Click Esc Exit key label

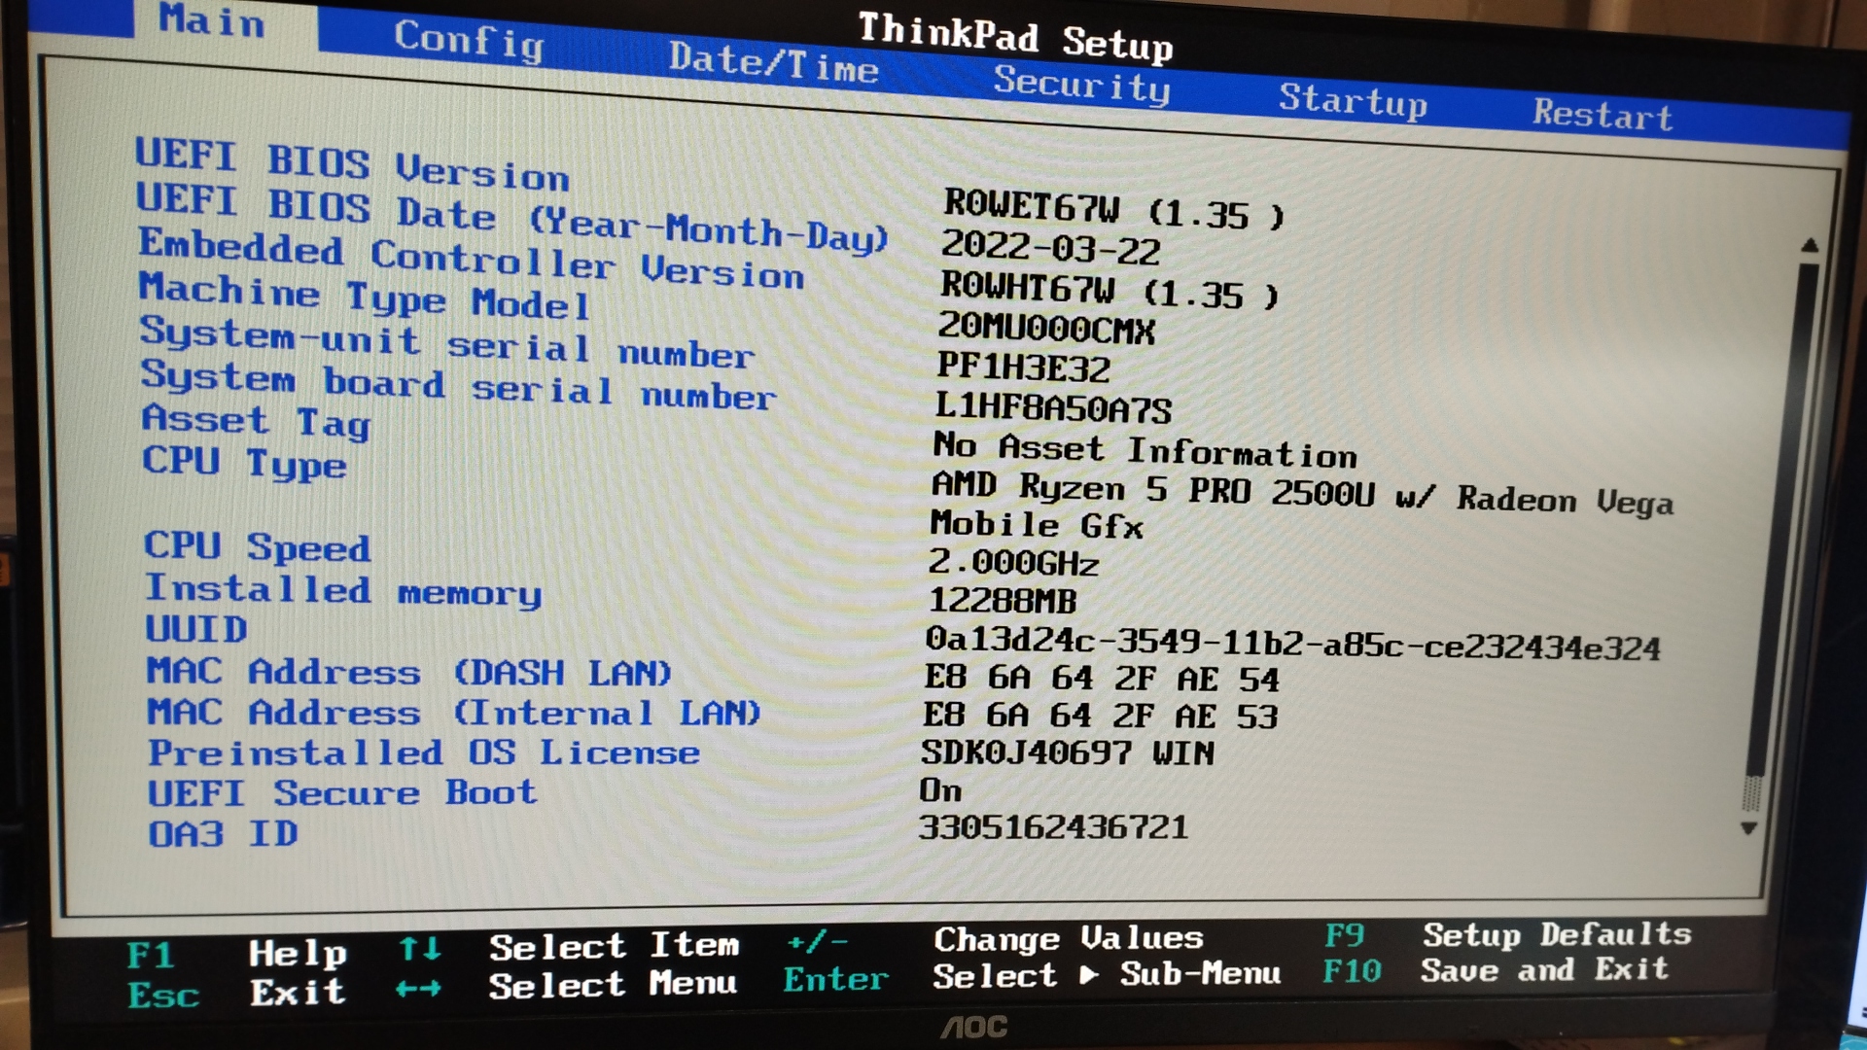162,995
